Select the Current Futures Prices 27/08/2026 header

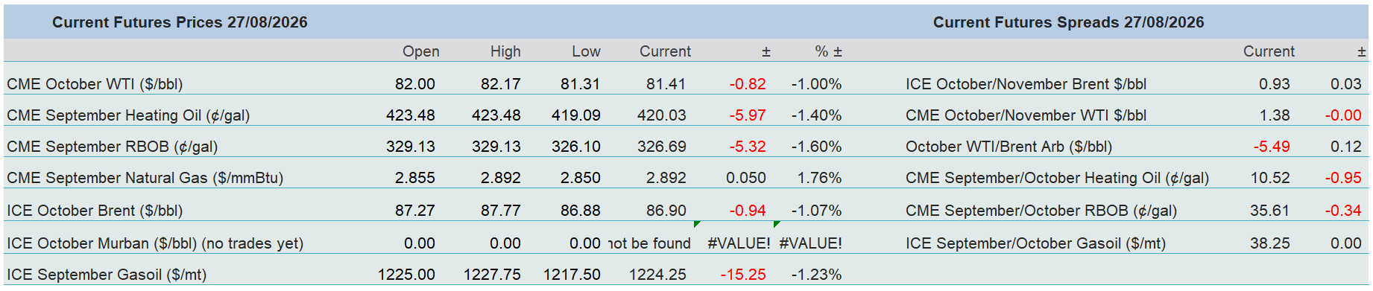pyautogui.click(x=180, y=22)
